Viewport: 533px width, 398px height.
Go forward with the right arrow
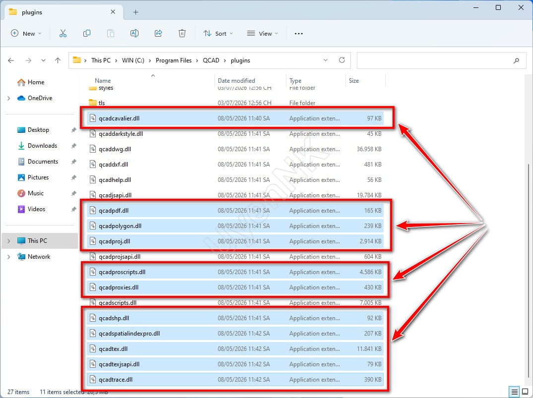tap(28, 60)
